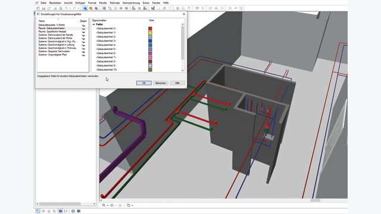Click the right arrow of left panel scrollbar
Viewport: 381px width, 214px height.
pyautogui.click(x=94, y=204)
